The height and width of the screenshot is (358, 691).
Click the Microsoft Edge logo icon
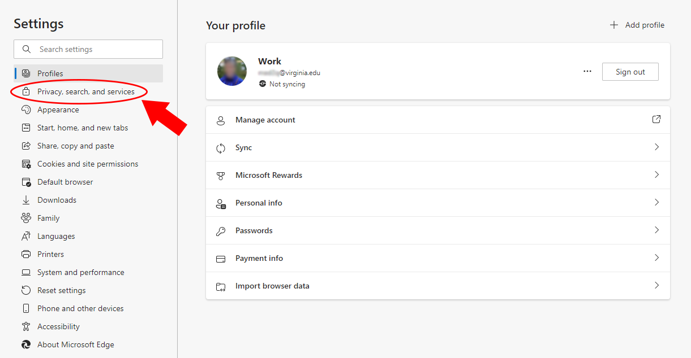(25, 344)
